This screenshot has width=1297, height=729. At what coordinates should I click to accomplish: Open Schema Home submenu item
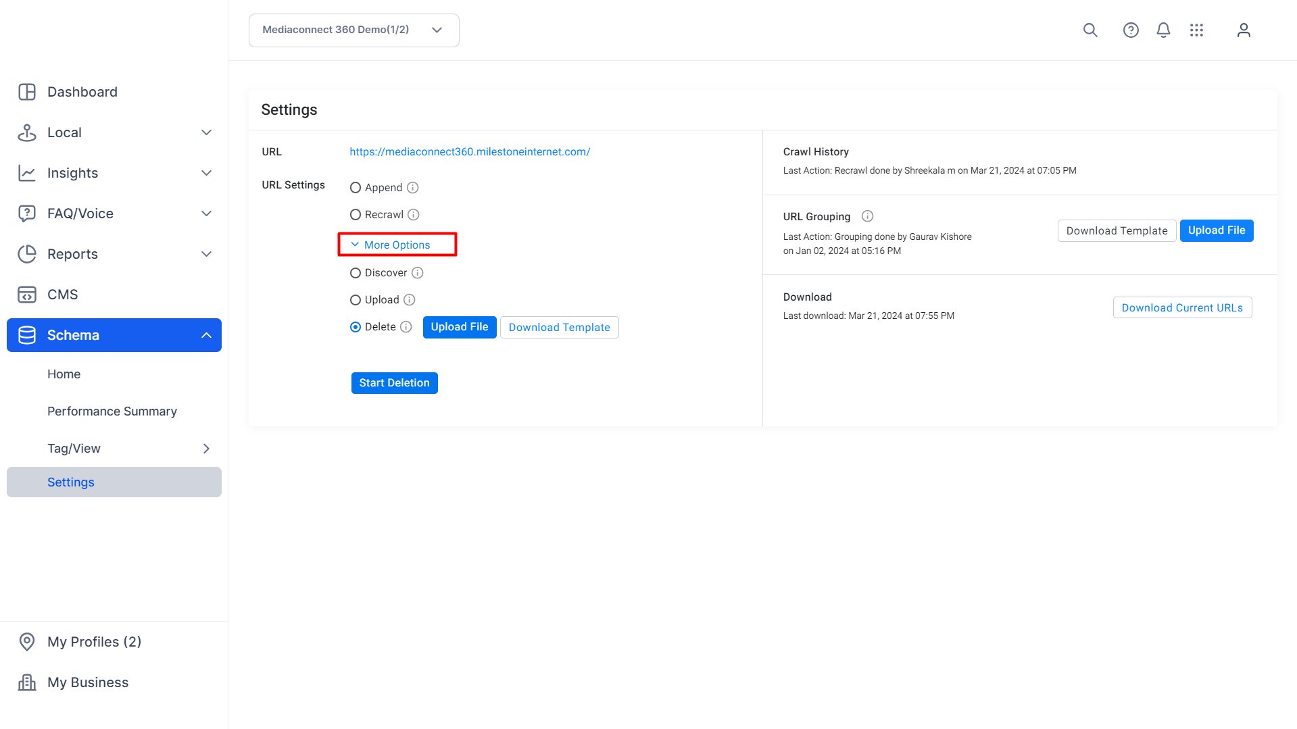(64, 374)
